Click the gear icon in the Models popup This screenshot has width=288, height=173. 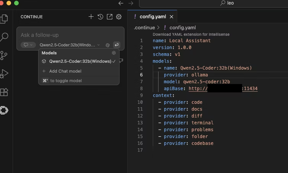tap(114, 53)
